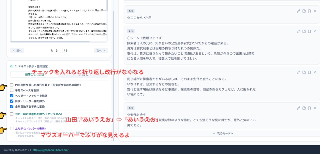The width and height of the screenshot is (320, 154).
Task: Enable 'コピー時に話者名を除外' checkbox
Action: 12,114
